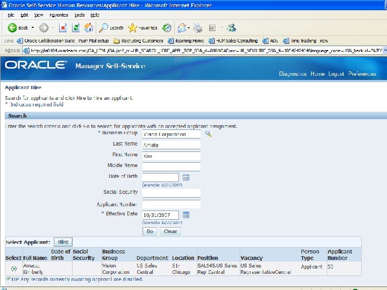Click the Hire button
This screenshot has width=387, height=290.
click(x=63, y=242)
